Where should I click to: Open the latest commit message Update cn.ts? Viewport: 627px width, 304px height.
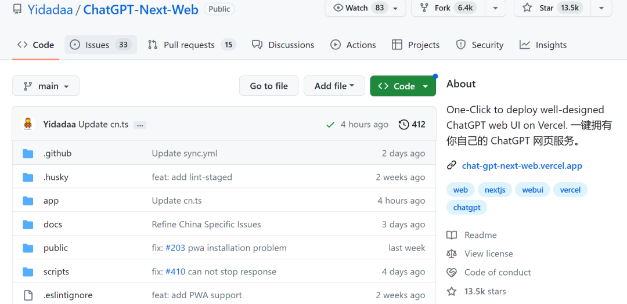tap(103, 125)
